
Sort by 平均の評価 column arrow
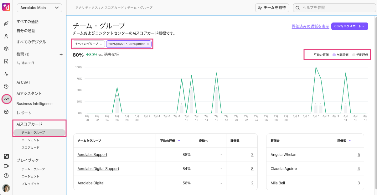point(179,141)
